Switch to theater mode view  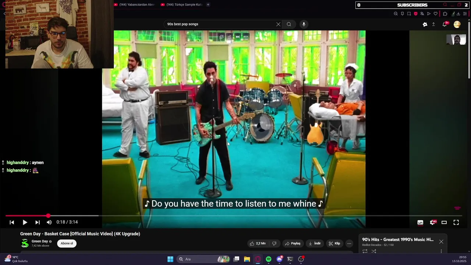(444, 222)
